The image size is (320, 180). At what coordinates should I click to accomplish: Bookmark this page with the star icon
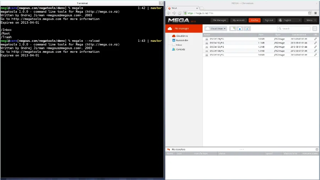[x=310, y=13]
